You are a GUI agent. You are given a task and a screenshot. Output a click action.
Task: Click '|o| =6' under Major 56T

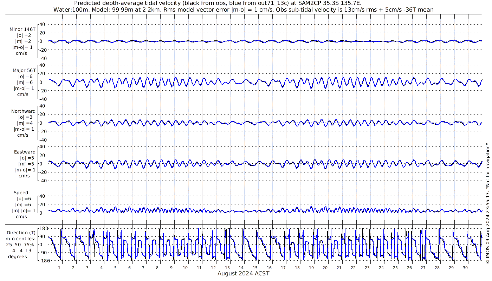(25, 76)
